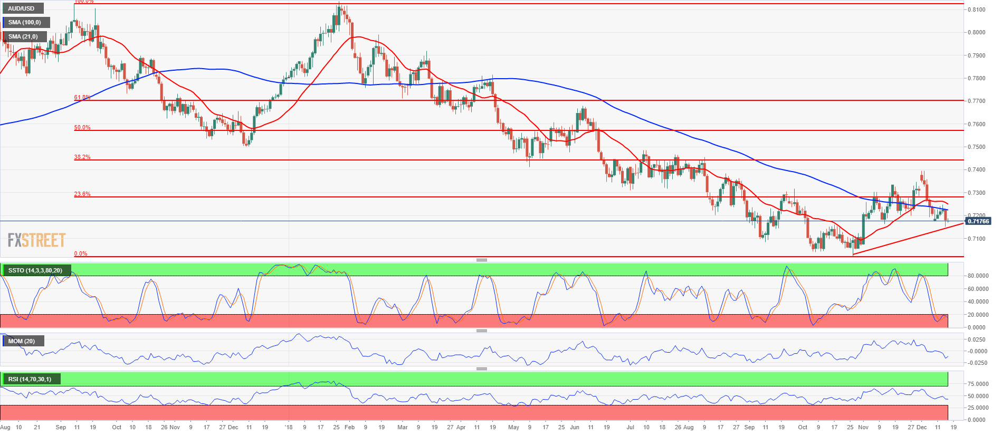The image size is (1001, 434).
Task: Click the 40.0000 stochastic axis value
Action: pyautogui.click(x=978, y=301)
